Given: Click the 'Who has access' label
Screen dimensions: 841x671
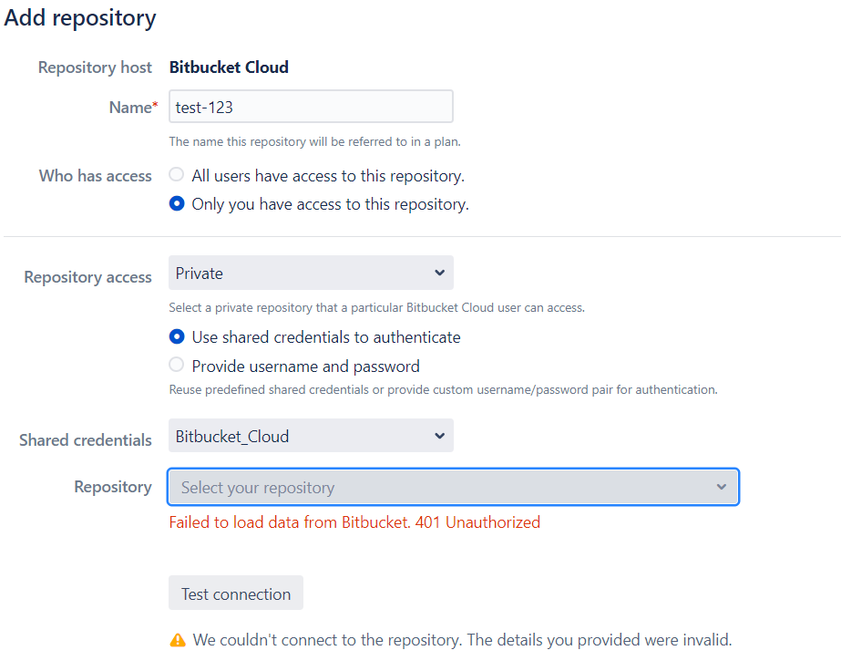Looking at the screenshot, I should (96, 176).
